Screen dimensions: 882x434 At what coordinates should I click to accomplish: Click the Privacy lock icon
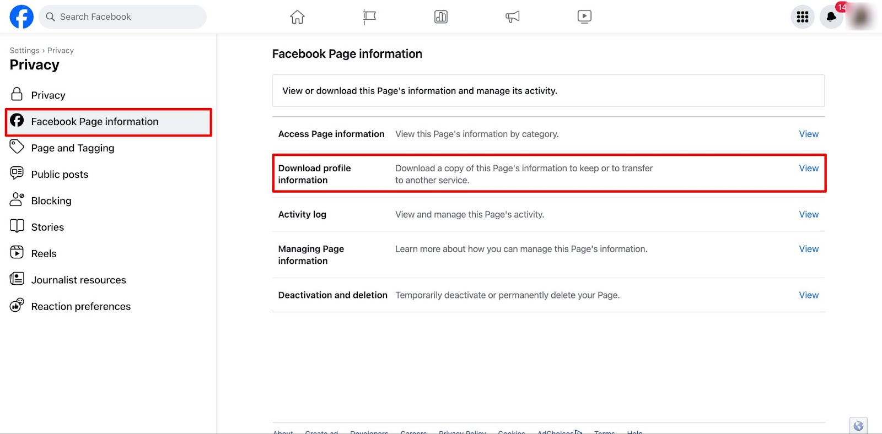pyautogui.click(x=17, y=94)
